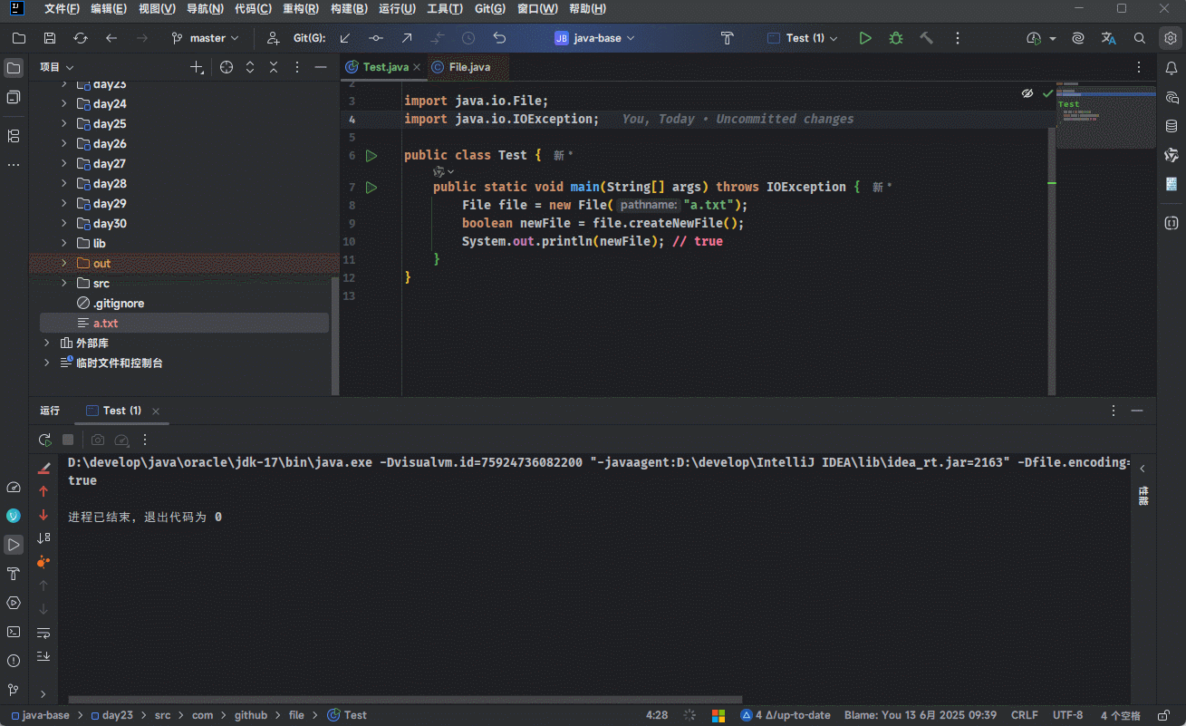Switch to the File.java editor tab

tap(468, 67)
